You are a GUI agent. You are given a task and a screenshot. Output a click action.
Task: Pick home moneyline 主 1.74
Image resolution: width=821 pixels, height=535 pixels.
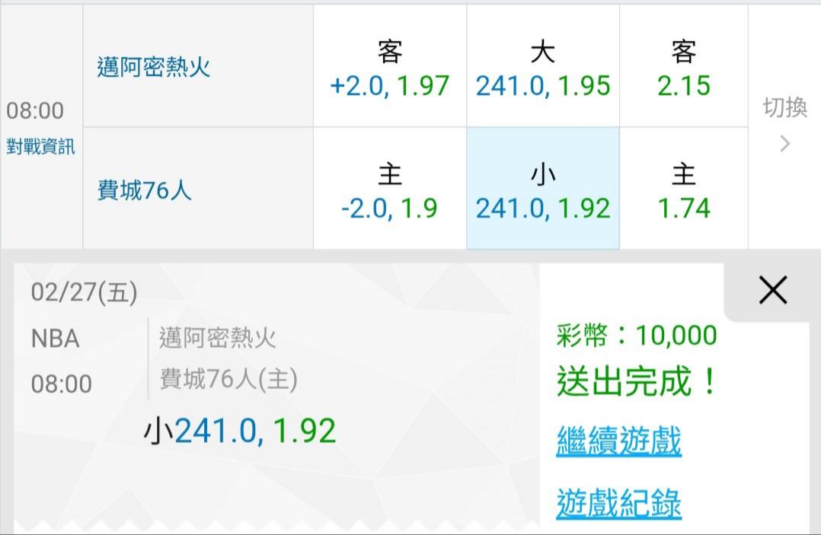coord(683,189)
